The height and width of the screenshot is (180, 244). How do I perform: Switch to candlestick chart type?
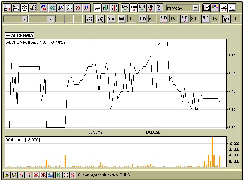114,8
